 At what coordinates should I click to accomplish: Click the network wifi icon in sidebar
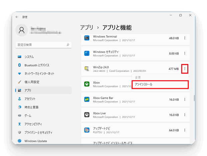pos(20,74)
